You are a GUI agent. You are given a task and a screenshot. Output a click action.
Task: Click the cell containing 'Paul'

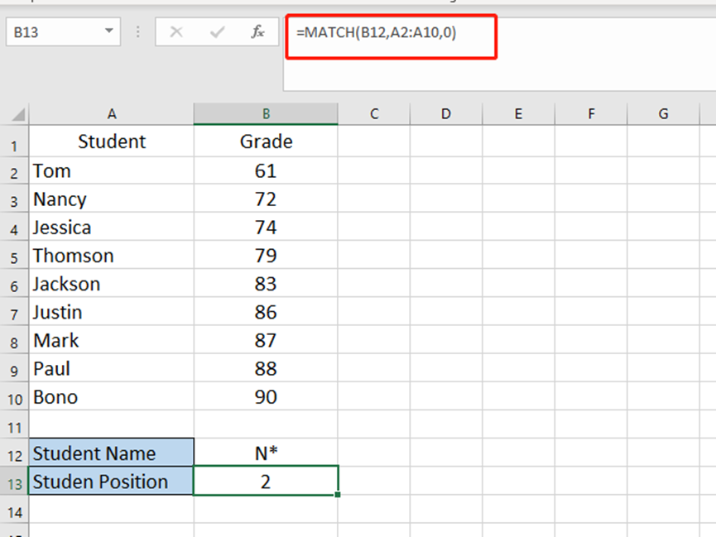click(112, 368)
